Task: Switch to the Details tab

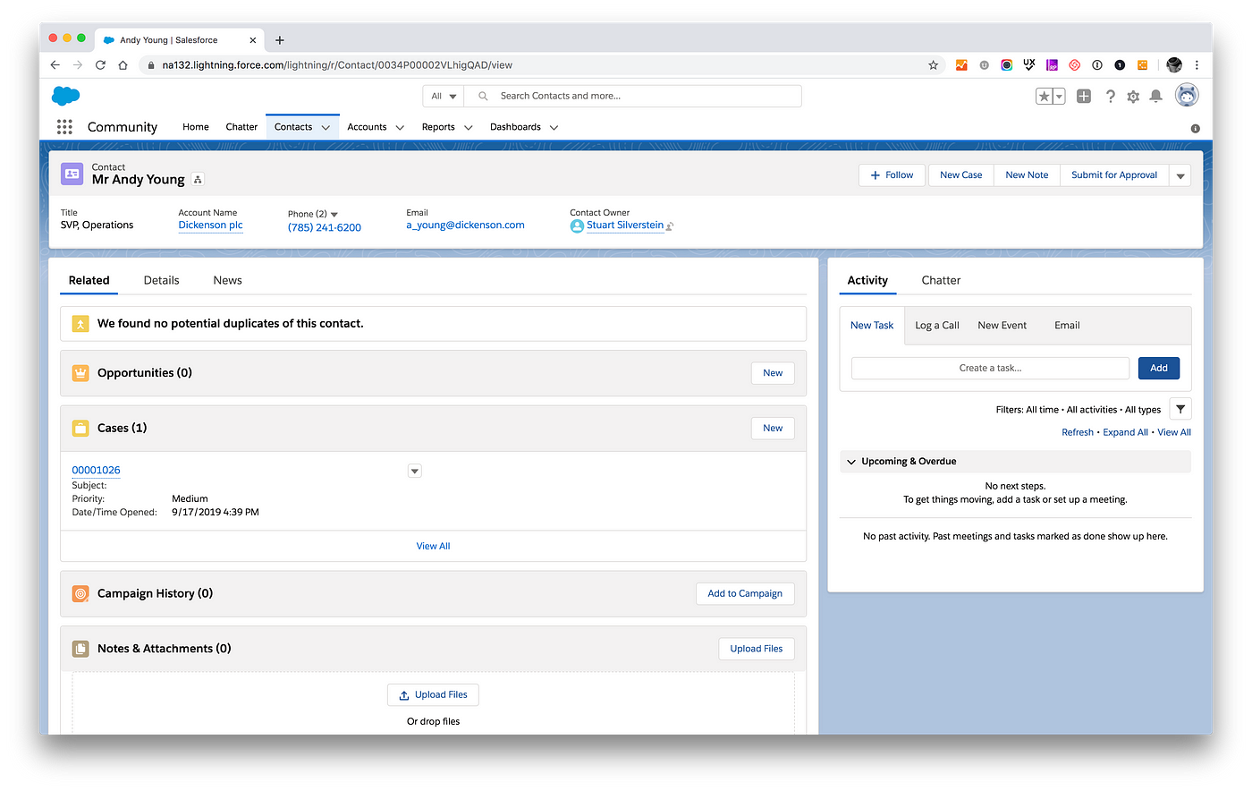Action: coord(161,280)
